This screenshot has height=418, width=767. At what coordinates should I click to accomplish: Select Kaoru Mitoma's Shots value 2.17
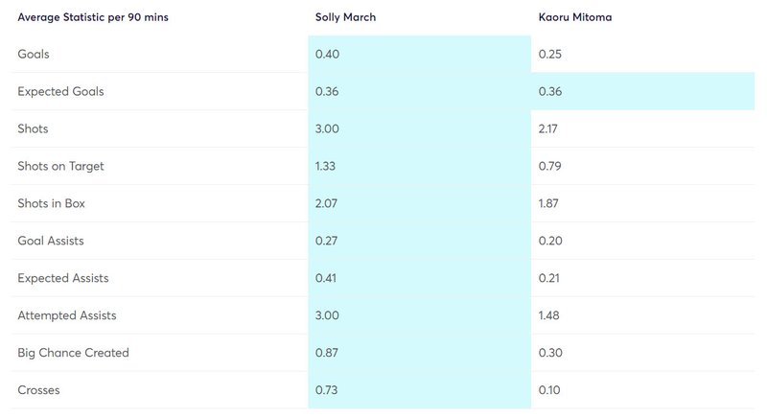547,128
